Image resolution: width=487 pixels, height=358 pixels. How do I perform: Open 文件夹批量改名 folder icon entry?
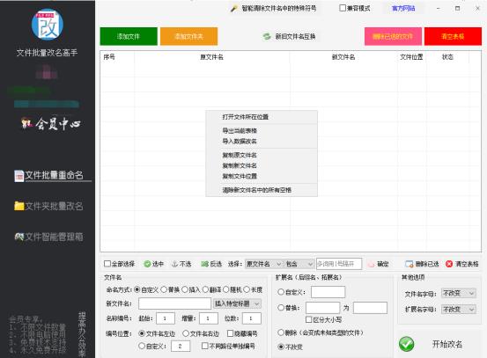click(x=19, y=206)
